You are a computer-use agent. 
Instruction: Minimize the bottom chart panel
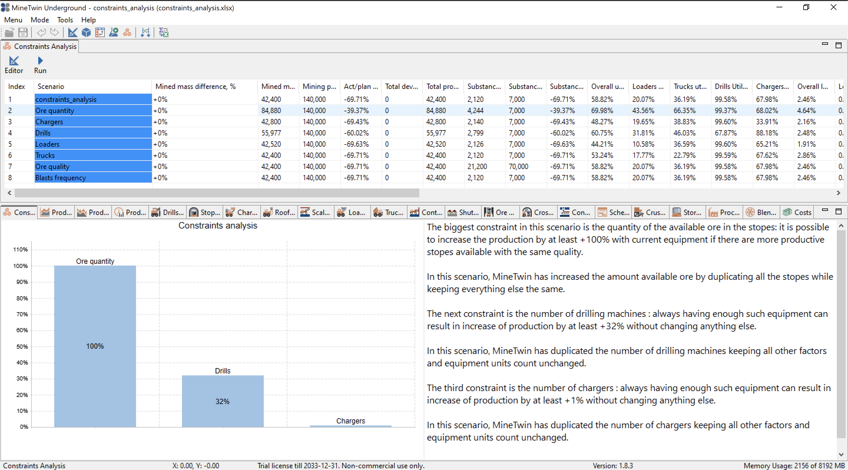tap(825, 210)
